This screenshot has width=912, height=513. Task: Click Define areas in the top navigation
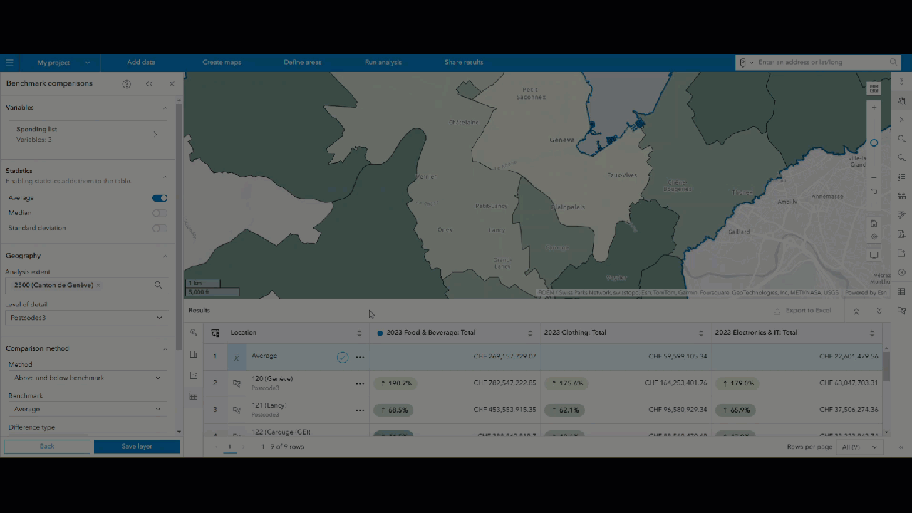point(302,62)
